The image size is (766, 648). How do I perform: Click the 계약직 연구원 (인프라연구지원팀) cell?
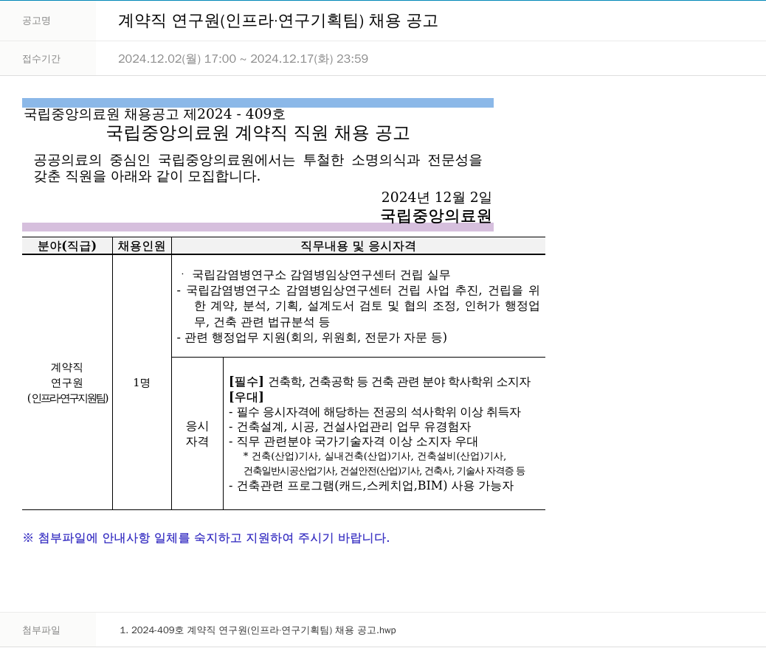tap(67, 383)
